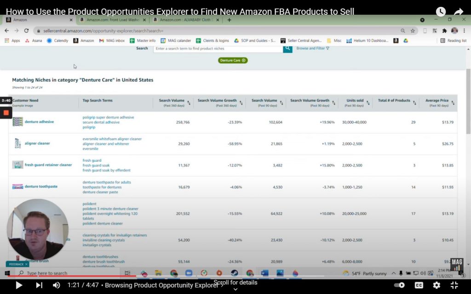Screen dimensions: 471x294
Task: Expand the Scroll for details chevron
Action: [235, 289]
